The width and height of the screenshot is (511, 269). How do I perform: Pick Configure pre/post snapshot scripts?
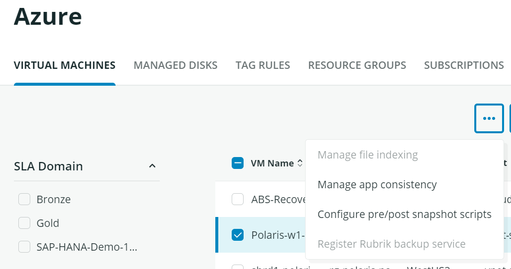[x=404, y=215]
